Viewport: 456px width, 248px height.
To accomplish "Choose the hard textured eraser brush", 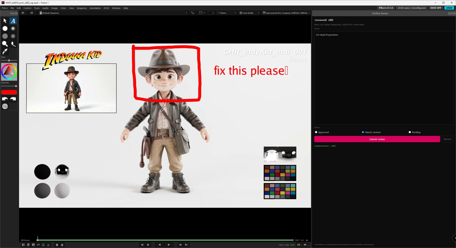I will 5,36.
